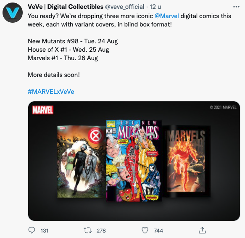Click VeVe | Digital Collectibles display name
The width and height of the screenshot is (245, 238).
click(x=66, y=7)
